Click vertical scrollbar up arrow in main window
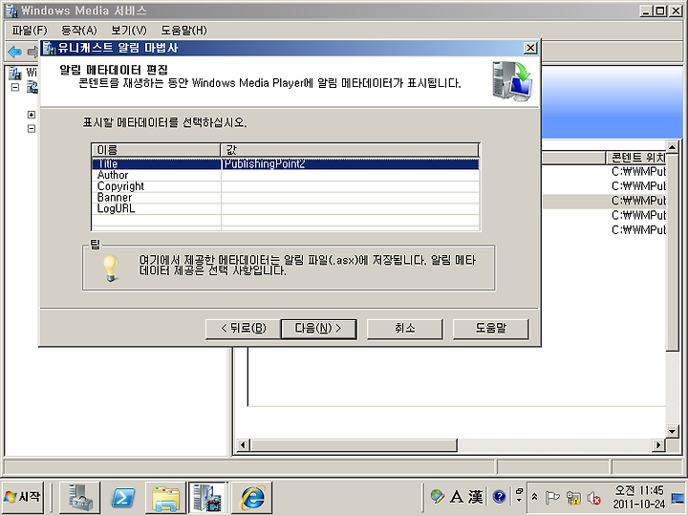688x516 pixels. coord(672,146)
